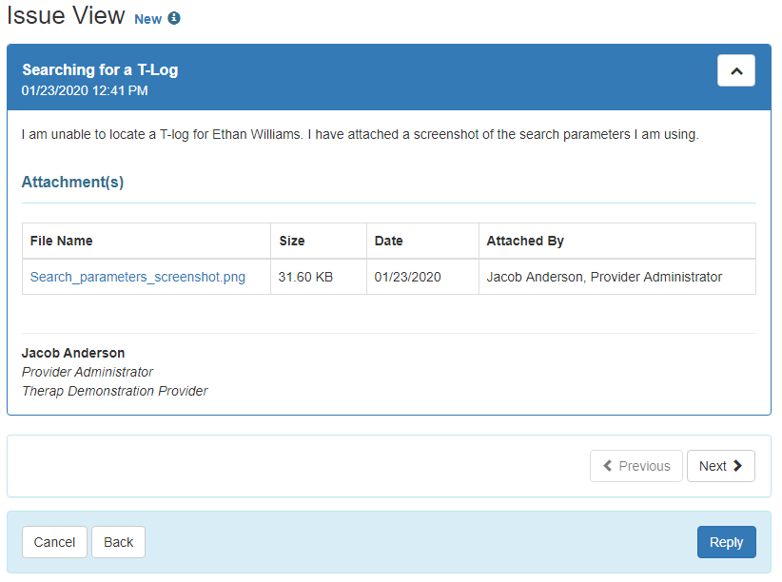Navigate to the Previous issue

pos(635,466)
